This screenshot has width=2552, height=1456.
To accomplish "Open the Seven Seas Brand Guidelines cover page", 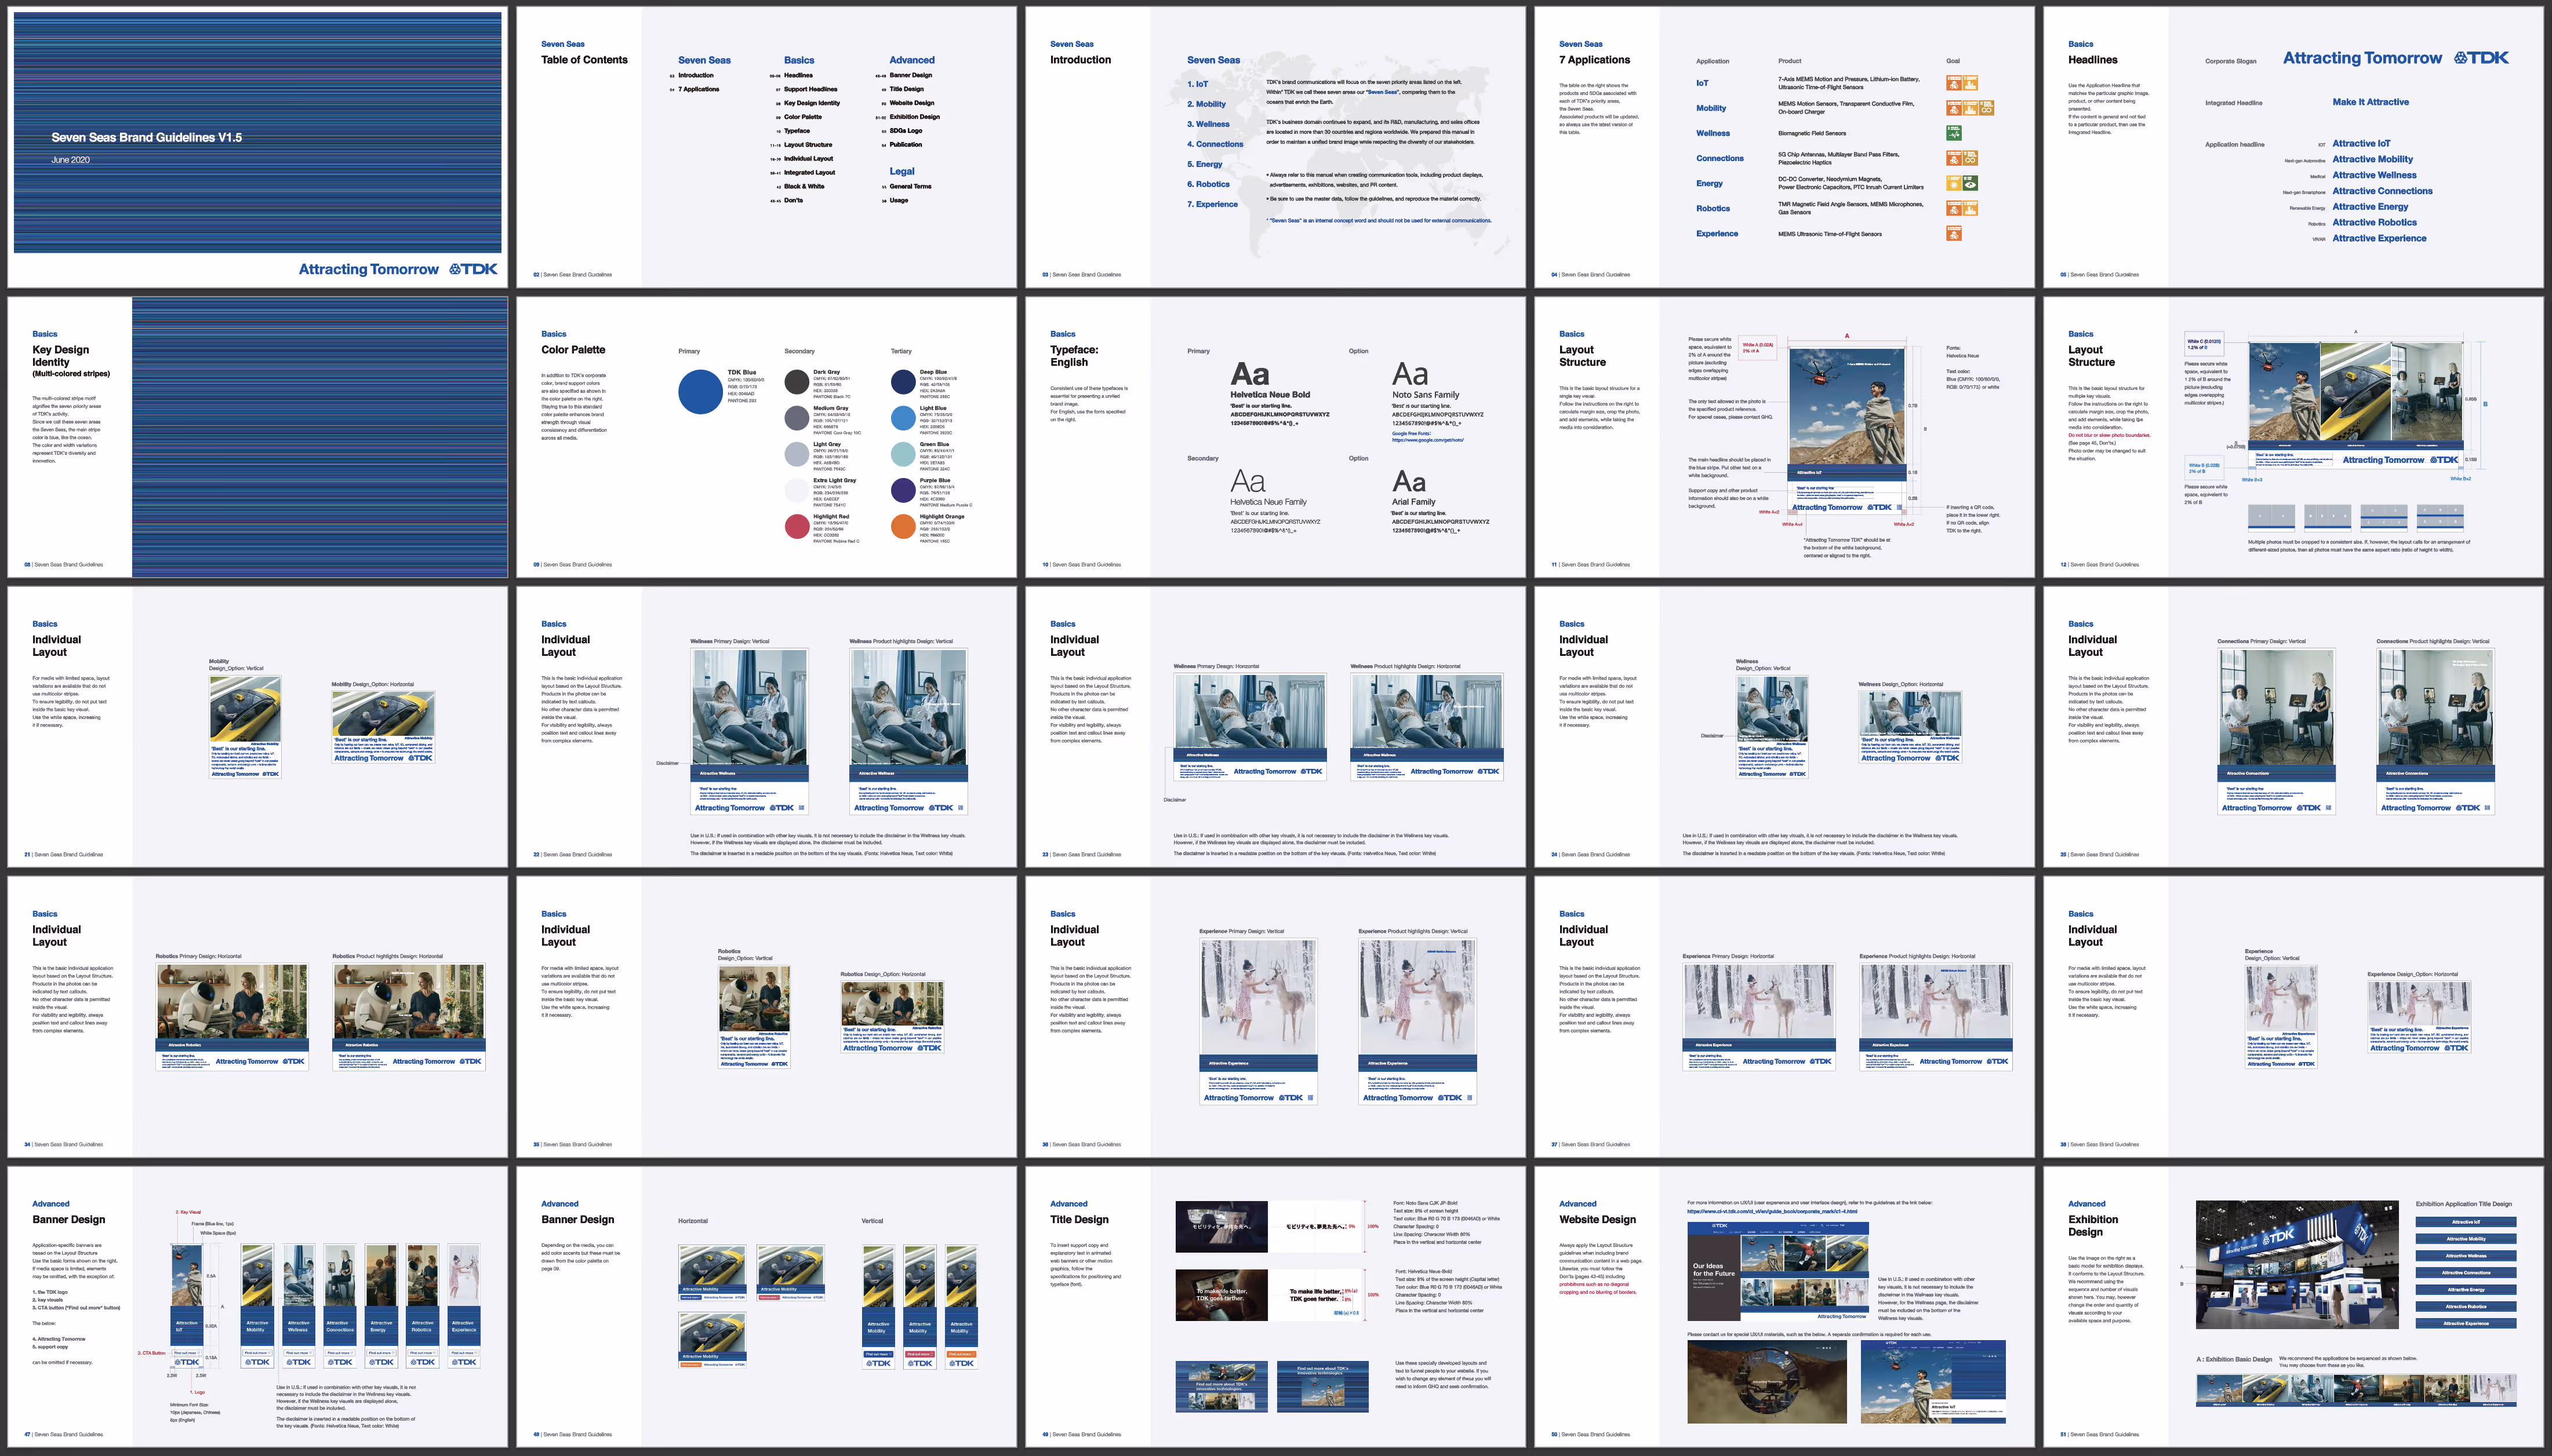I will coord(257,147).
